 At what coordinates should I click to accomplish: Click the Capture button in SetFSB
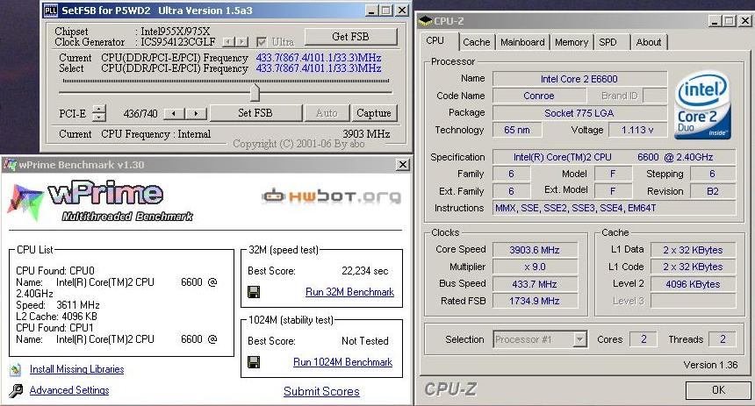(x=374, y=113)
